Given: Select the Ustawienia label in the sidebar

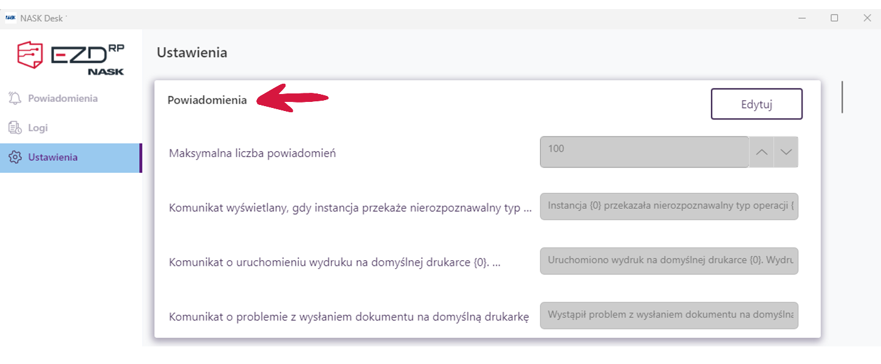Looking at the screenshot, I should [53, 158].
